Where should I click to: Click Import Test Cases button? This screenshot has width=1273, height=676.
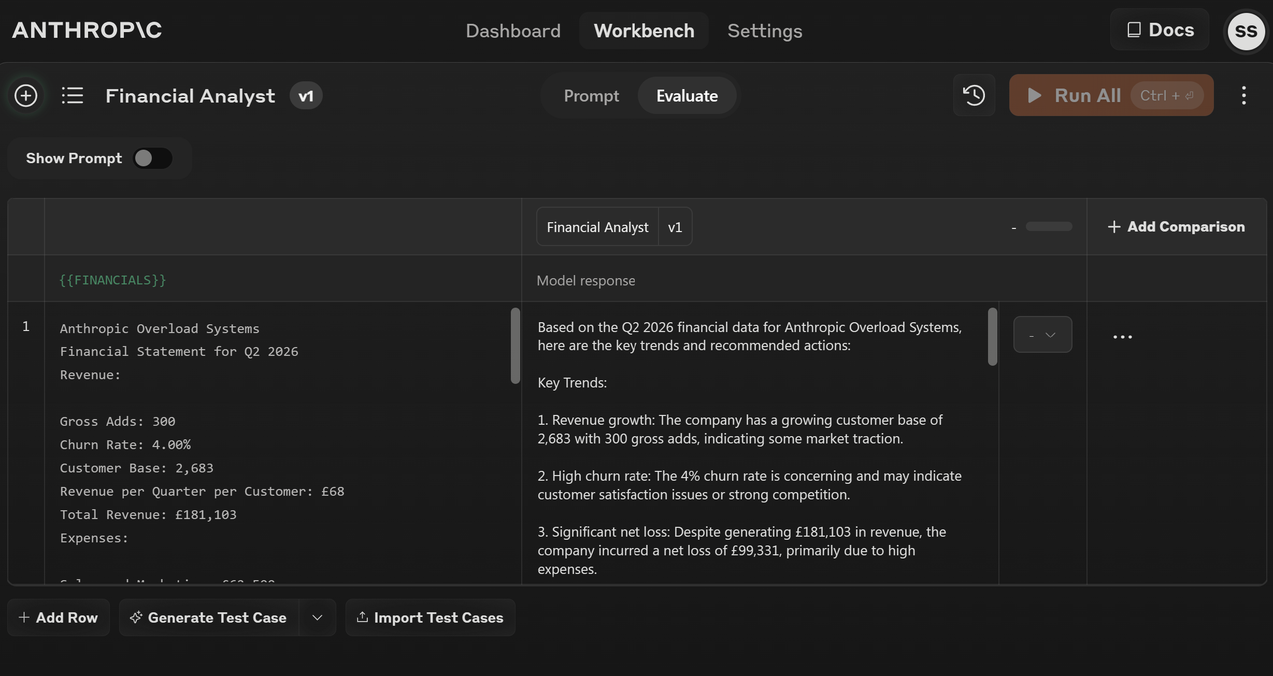point(430,617)
